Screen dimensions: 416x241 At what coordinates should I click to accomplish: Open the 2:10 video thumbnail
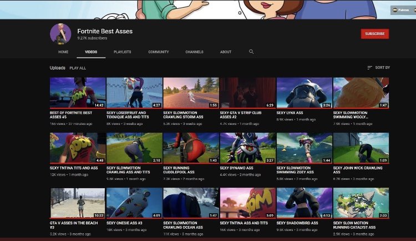click(134, 148)
